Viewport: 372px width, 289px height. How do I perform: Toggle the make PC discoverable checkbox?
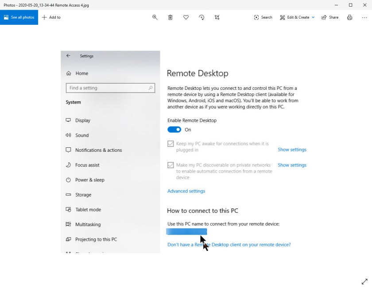(170, 165)
